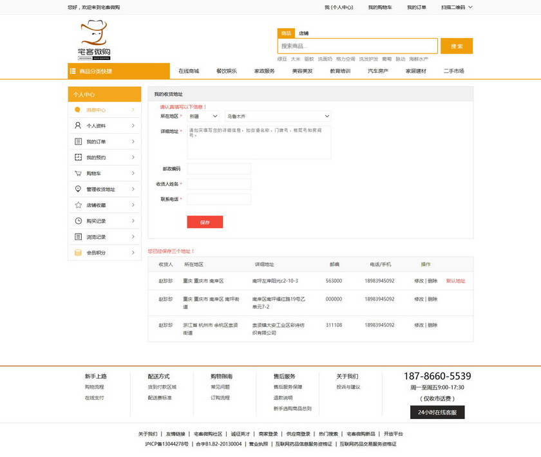The image size is (541, 457).
Task: Open 我的购物车 in the header
Action: tap(380, 7)
